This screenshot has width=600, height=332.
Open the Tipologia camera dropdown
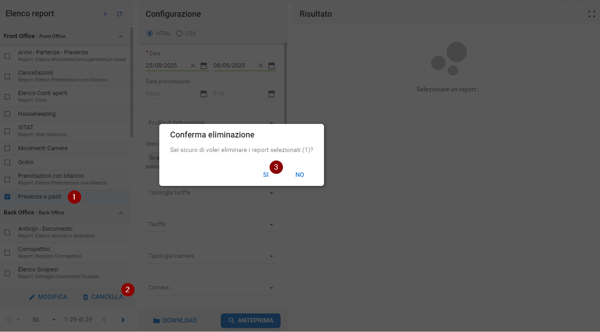click(271, 256)
